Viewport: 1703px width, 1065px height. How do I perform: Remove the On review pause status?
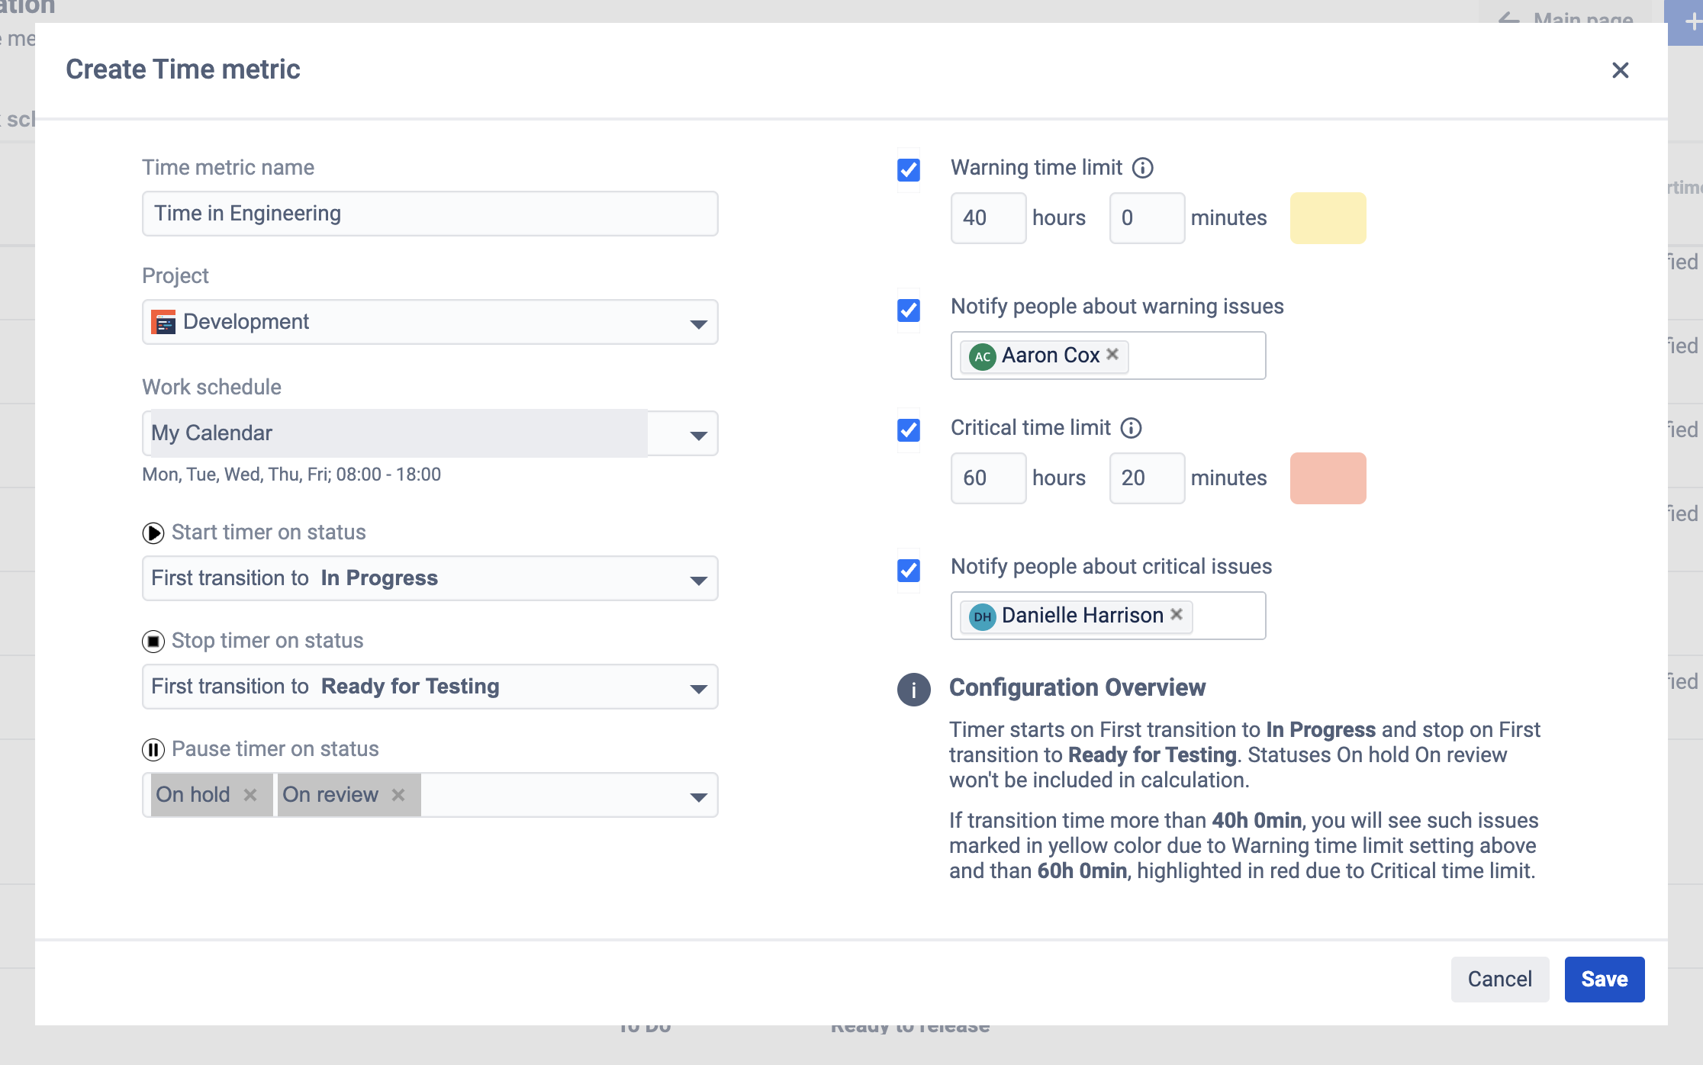[x=398, y=795]
